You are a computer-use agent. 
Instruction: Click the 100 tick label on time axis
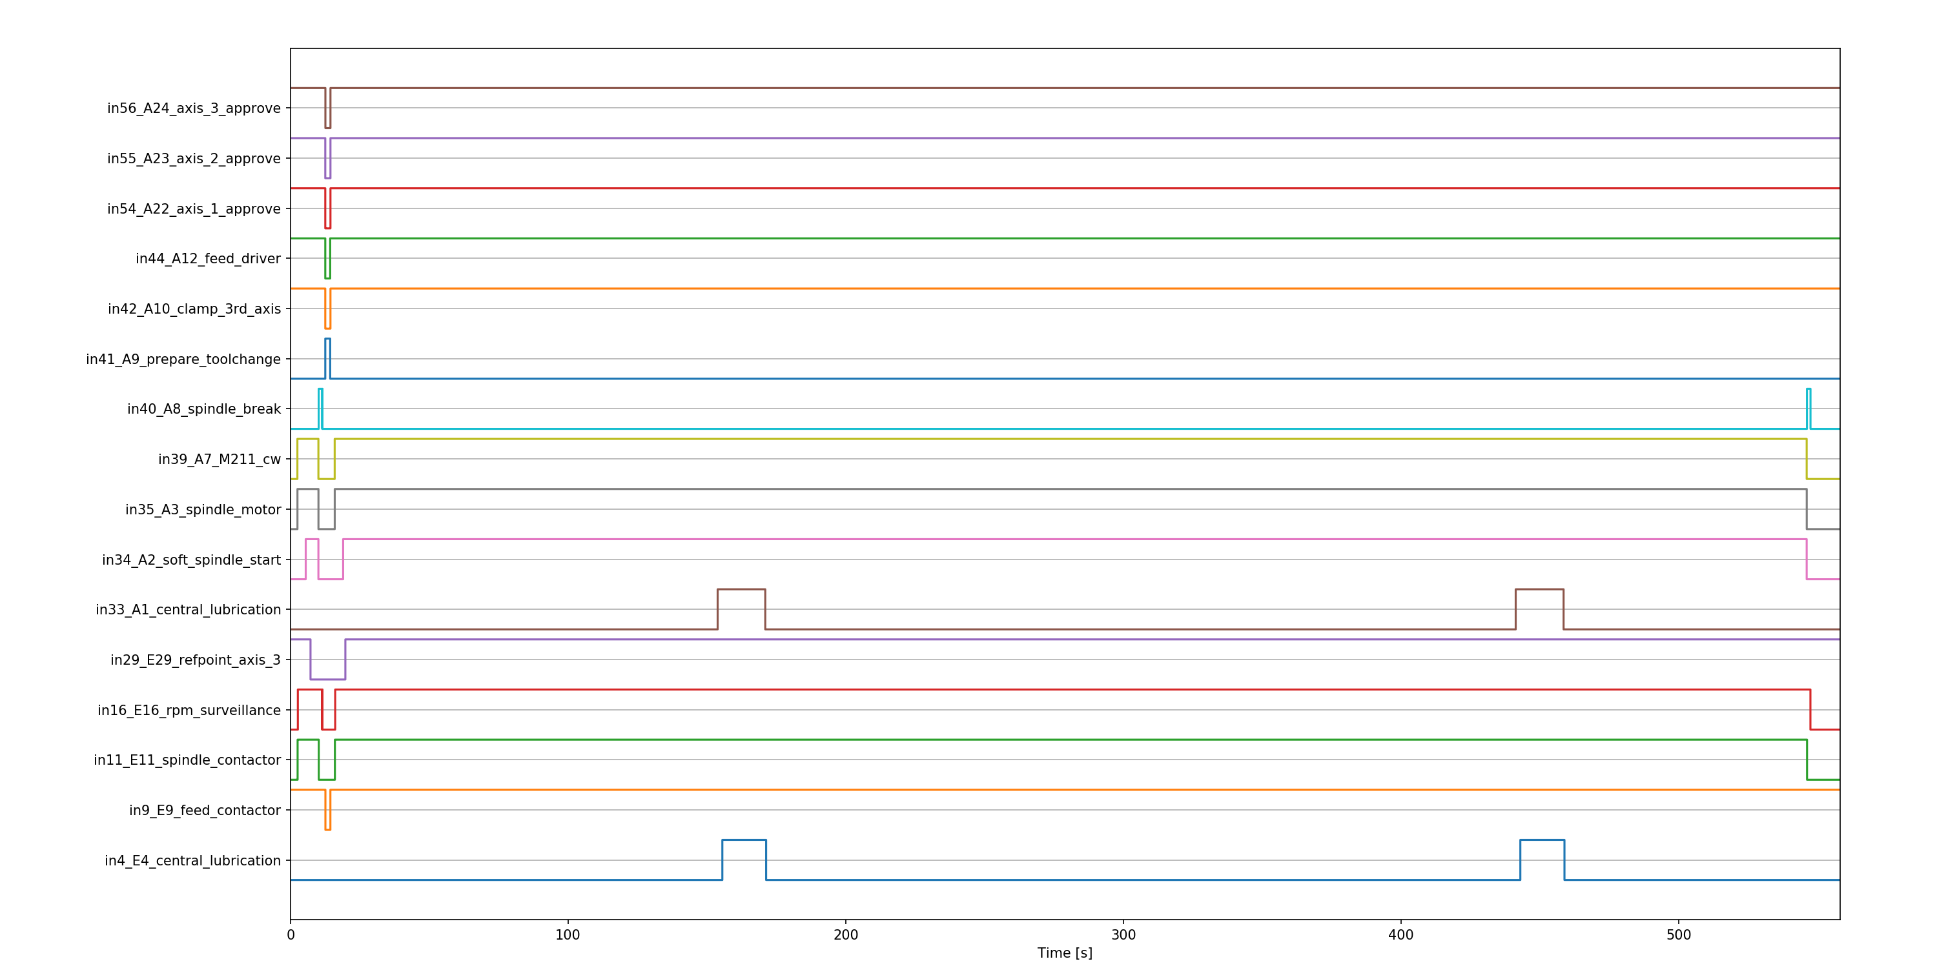pos(568,935)
